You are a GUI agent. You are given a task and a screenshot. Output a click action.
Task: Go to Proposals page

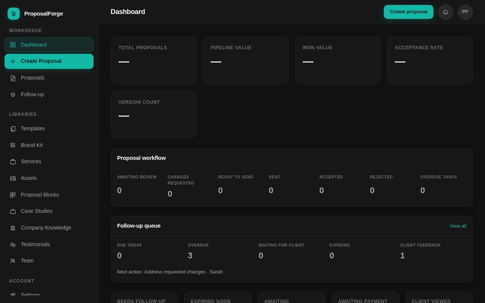[x=49, y=78]
